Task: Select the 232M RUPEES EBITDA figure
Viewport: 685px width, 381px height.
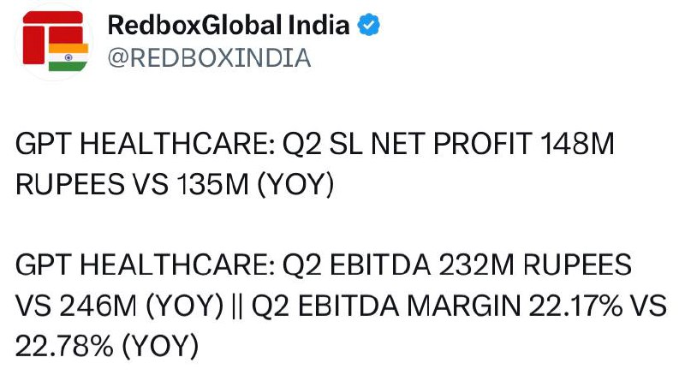Action: coord(534,265)
